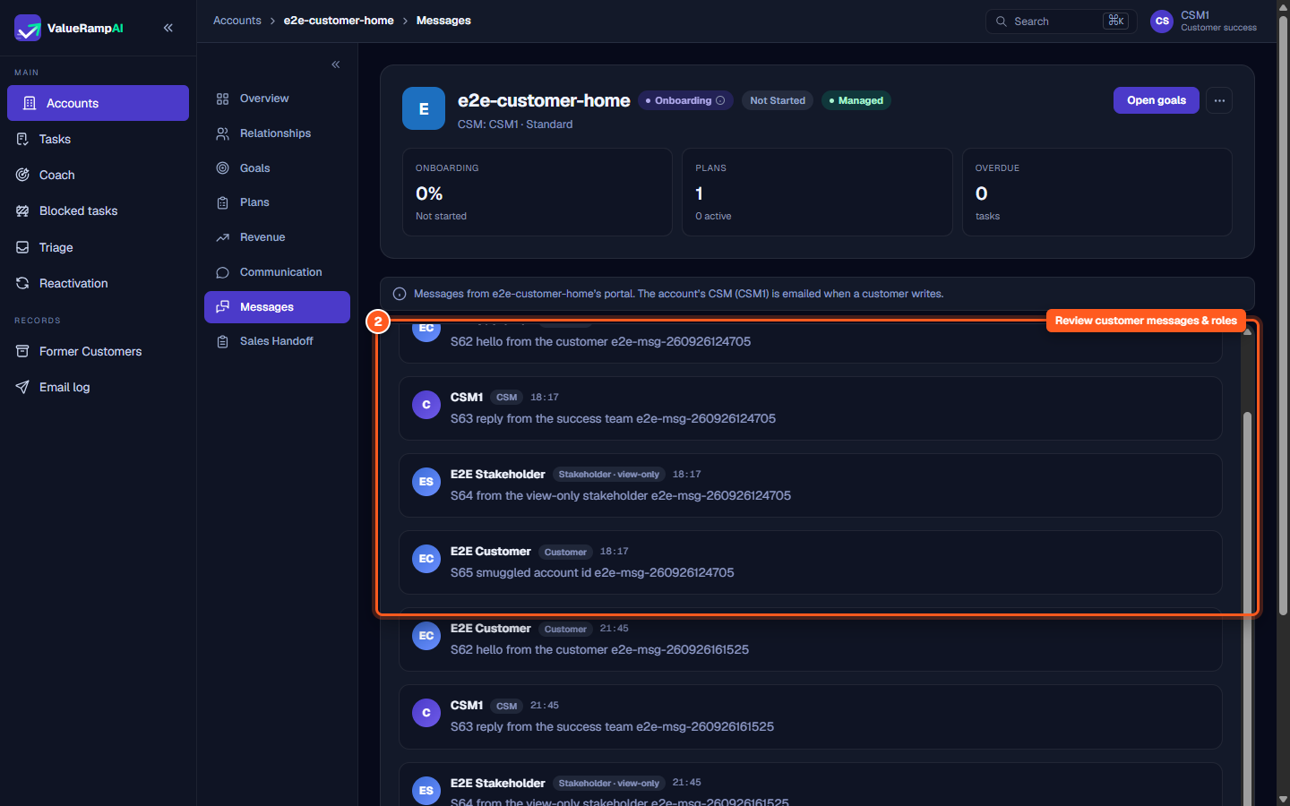
Task: Click Accounts breadcrumb link
Action: click(237, 21)
